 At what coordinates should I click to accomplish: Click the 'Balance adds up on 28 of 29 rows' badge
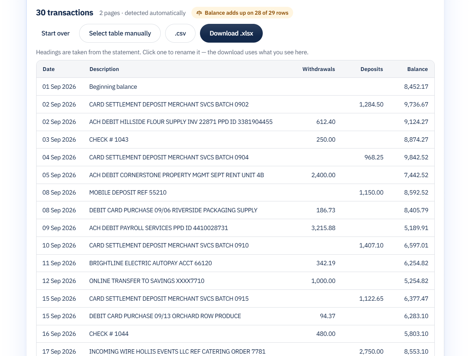click(x=242, y=13)
